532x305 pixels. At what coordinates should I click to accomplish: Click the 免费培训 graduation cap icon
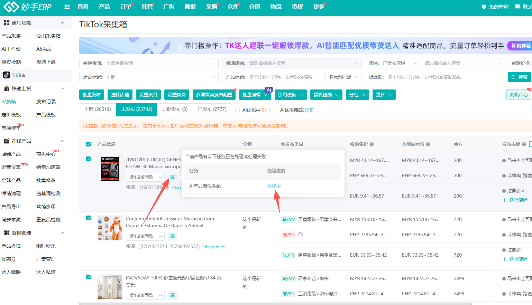coord(484,7)
